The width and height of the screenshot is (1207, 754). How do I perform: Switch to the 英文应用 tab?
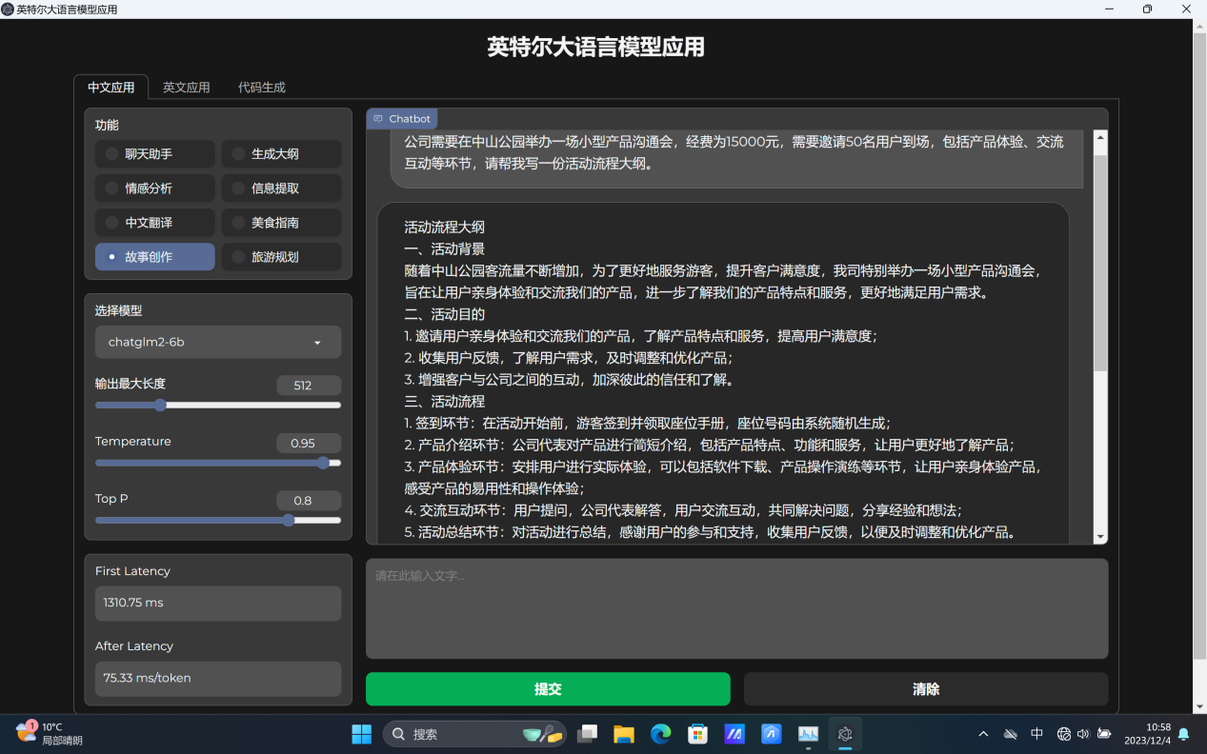coord(186,88)
